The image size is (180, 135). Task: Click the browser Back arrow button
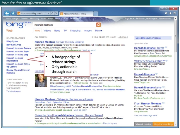pos(7,13)
